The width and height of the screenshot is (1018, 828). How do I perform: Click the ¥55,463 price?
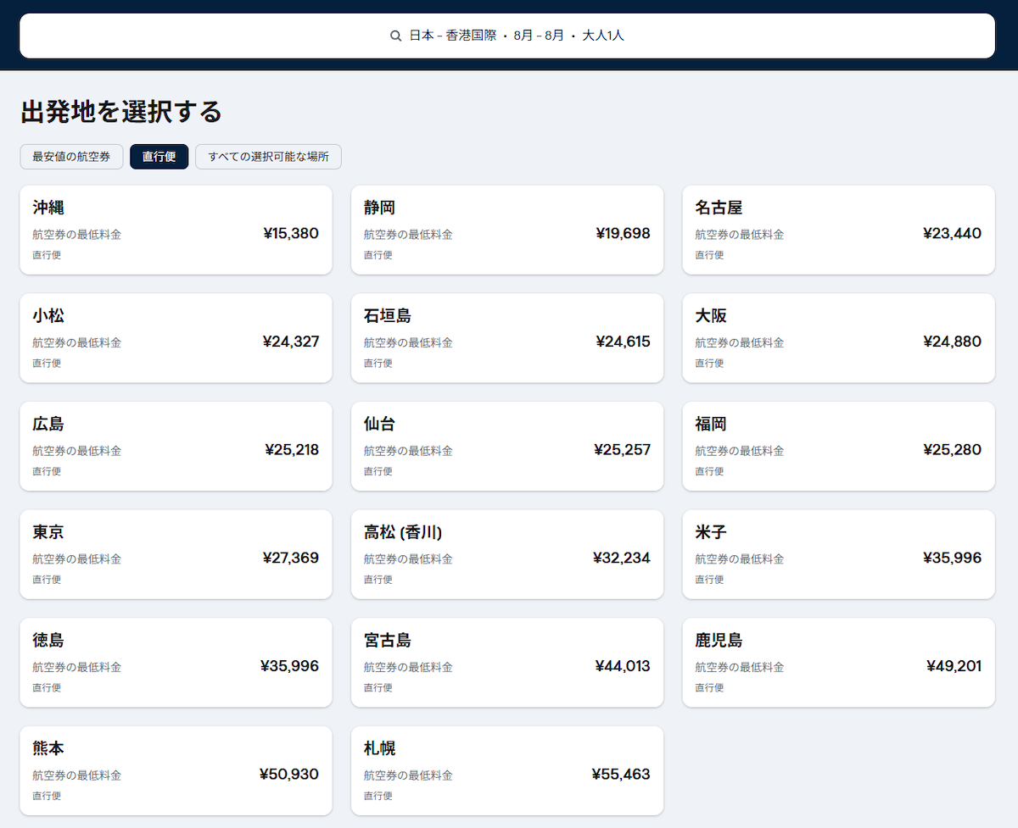click(621, 775)
